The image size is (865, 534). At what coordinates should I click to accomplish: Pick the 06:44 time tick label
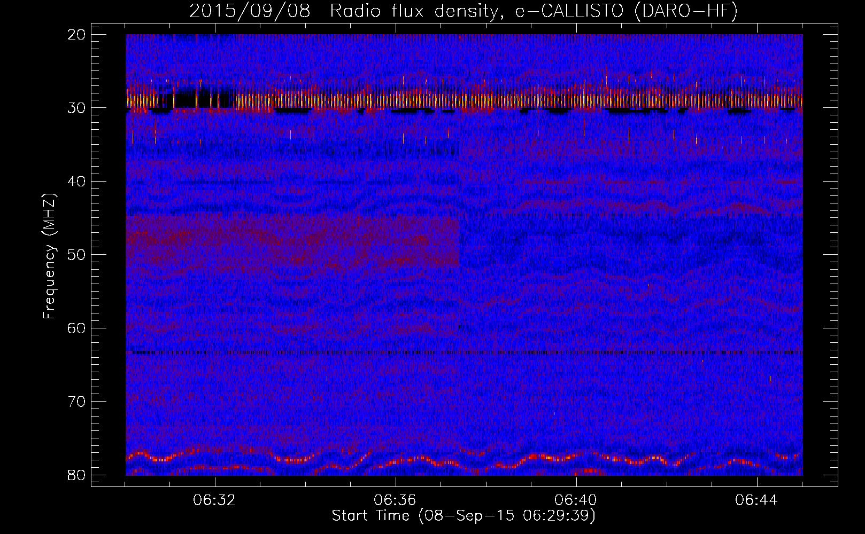point(756,500)
